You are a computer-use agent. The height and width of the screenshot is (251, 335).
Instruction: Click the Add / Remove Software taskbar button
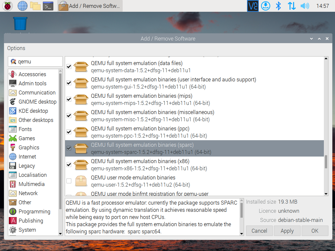click(x=90, y=6)
